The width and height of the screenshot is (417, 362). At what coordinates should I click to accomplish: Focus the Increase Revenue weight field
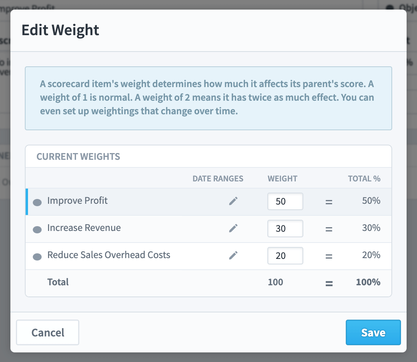(x=285, y=229)
